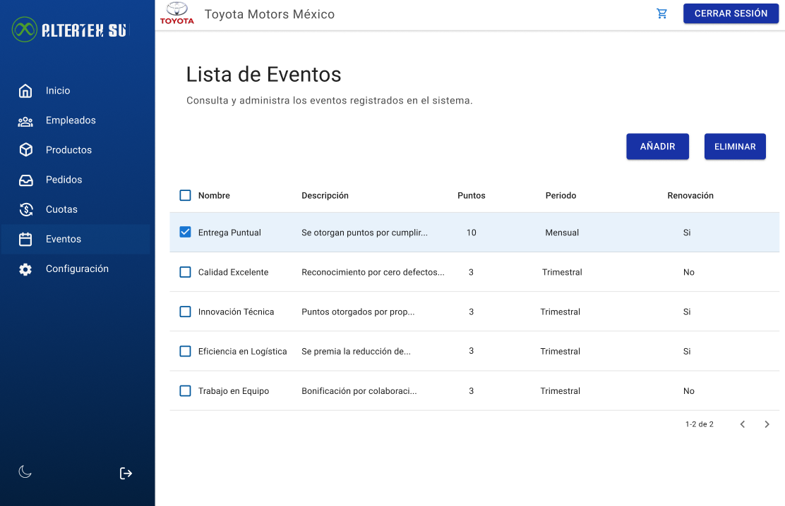Click the Nombre column header

[x=214, y=195]
